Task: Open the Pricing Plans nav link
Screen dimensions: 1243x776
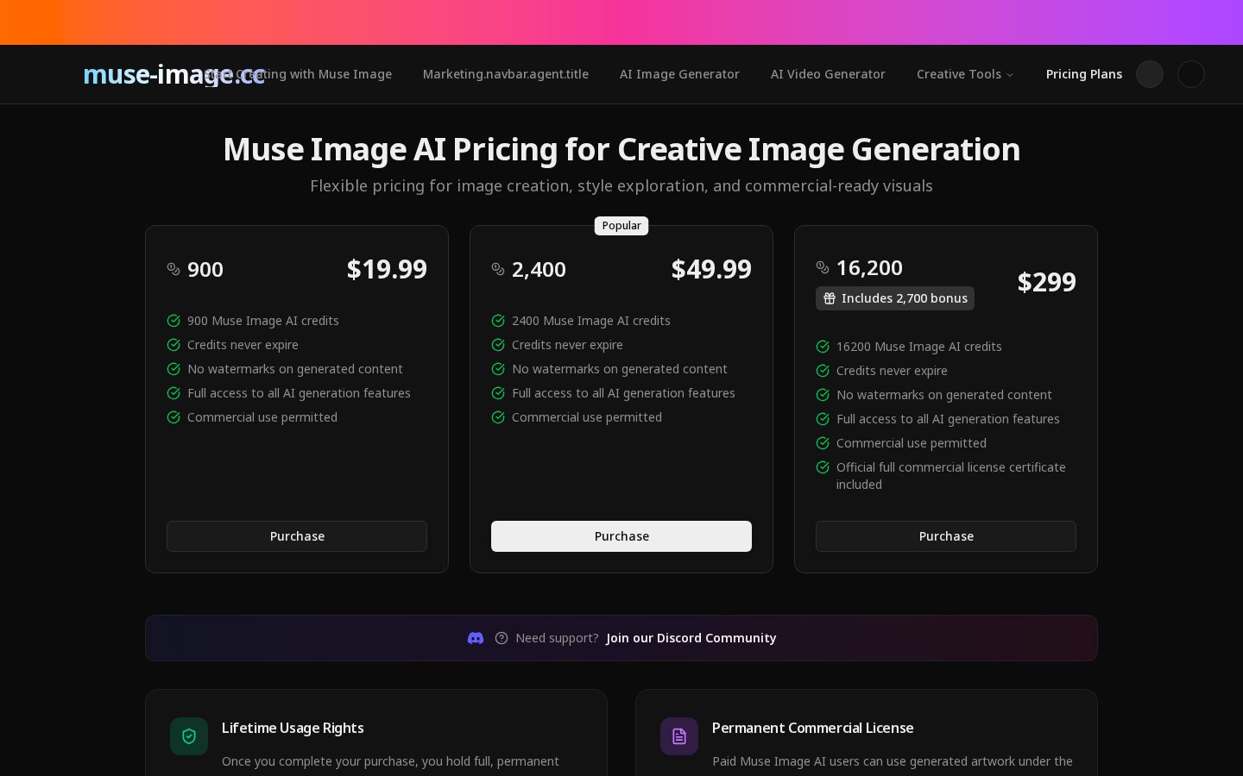Action: click(1084, 74)
